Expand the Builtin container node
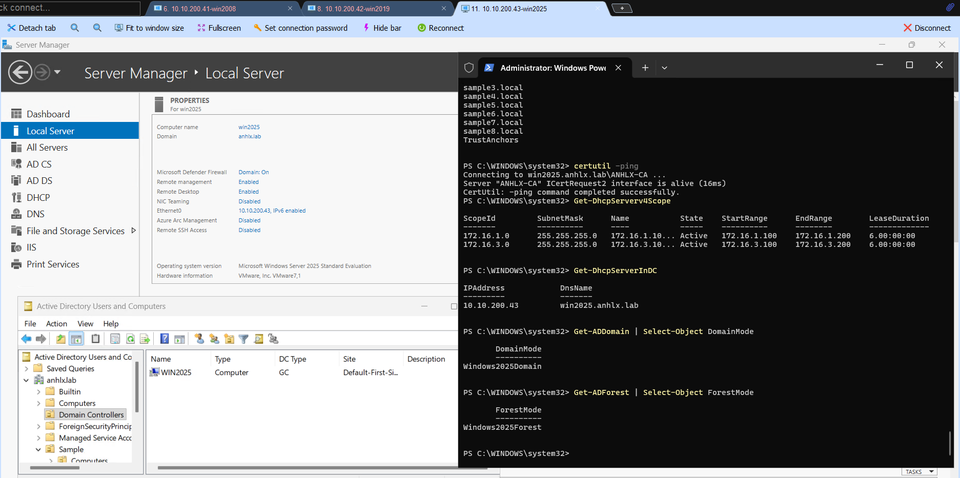 38,391
